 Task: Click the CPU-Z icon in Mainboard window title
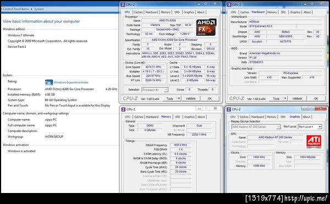click(229, 4)
